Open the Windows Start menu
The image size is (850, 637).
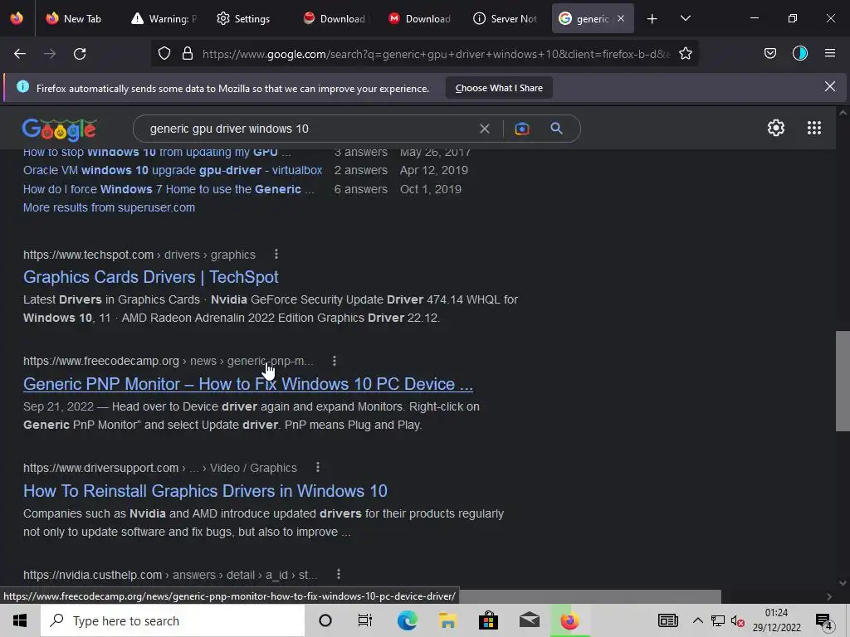point(20,620)
